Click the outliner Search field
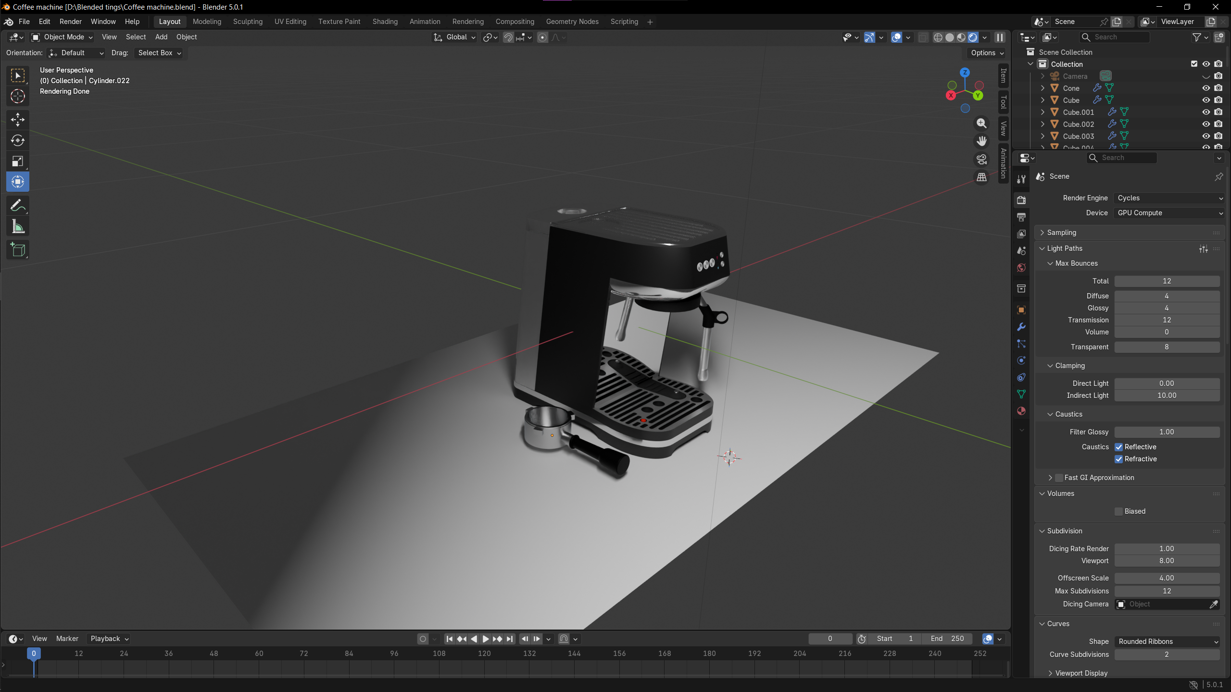The width and height of the screenshot is (1231, 692). click(x=1114, y=37)
